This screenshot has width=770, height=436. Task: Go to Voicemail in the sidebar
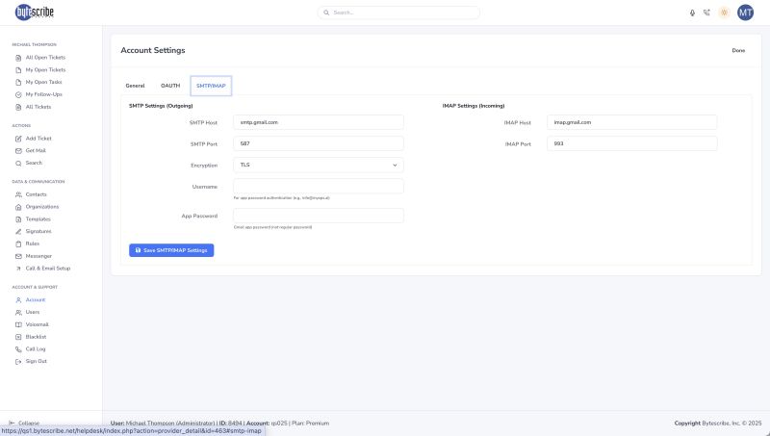[x=37, y=324]
